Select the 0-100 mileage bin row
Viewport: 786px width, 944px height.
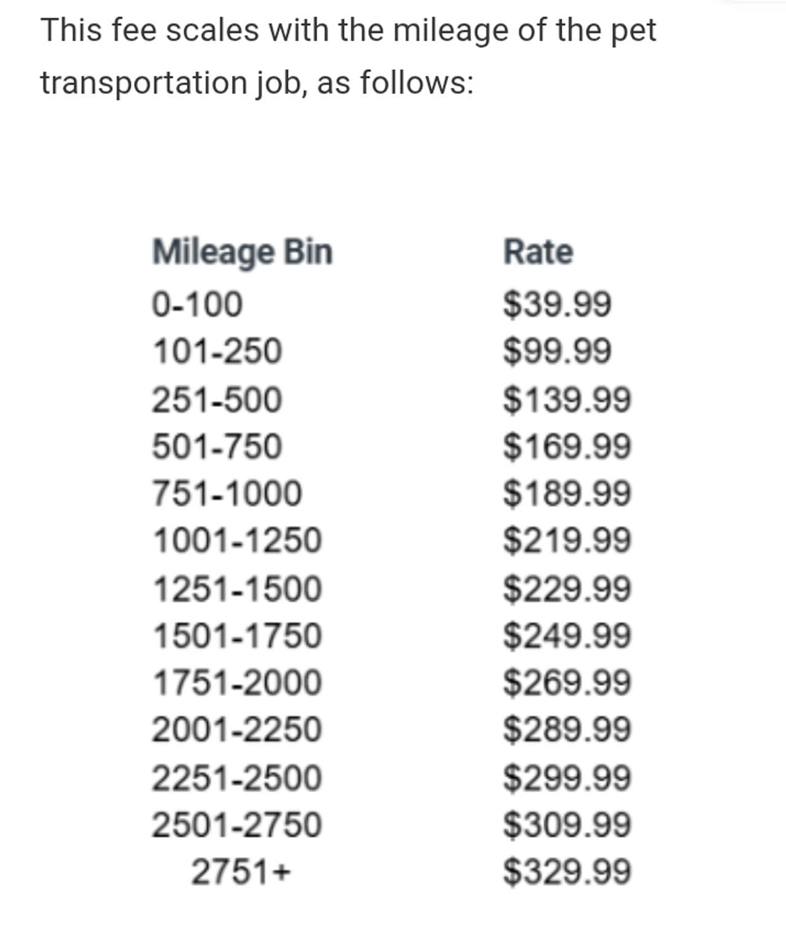(197, 304)
